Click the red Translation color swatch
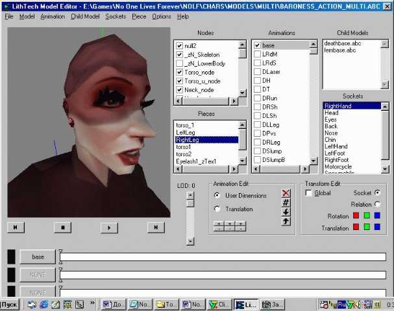The image size is (394, 311). tap(356, 227)
